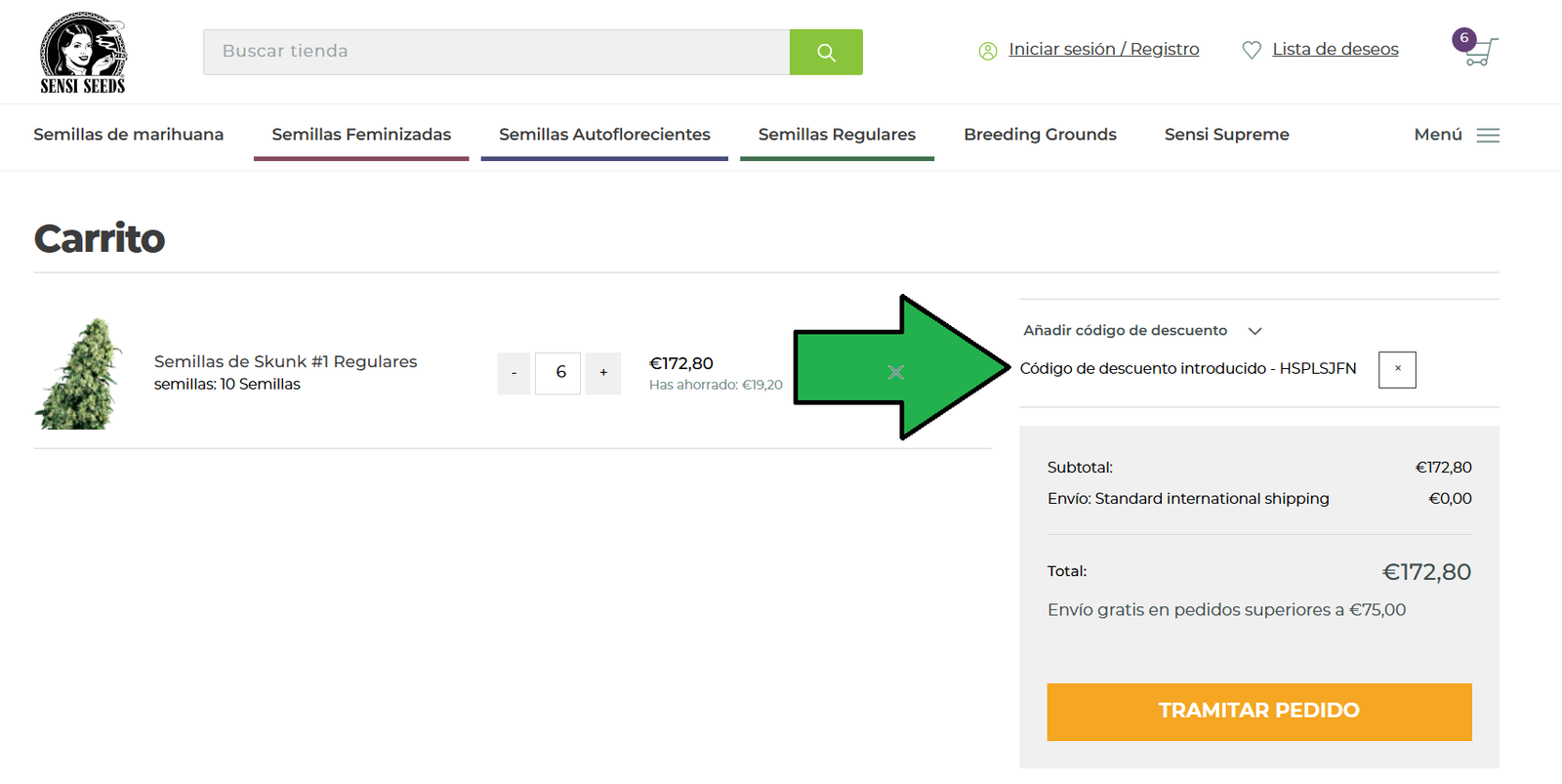1562x784 pixels.
Task: Focus the Buscar tienda search field
Action: [496, 52]
